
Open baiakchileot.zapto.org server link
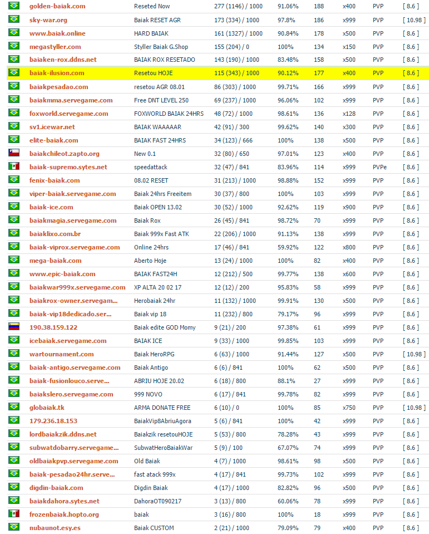[65, 154]
